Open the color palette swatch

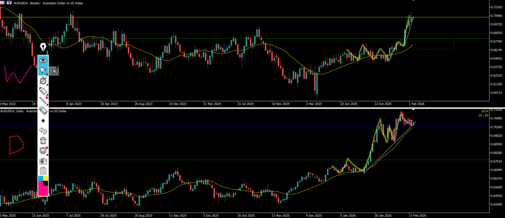[x=43, y=186]
